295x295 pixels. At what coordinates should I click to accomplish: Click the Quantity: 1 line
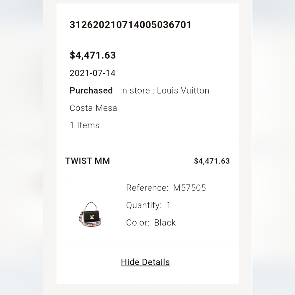click(x=148, y=205)
